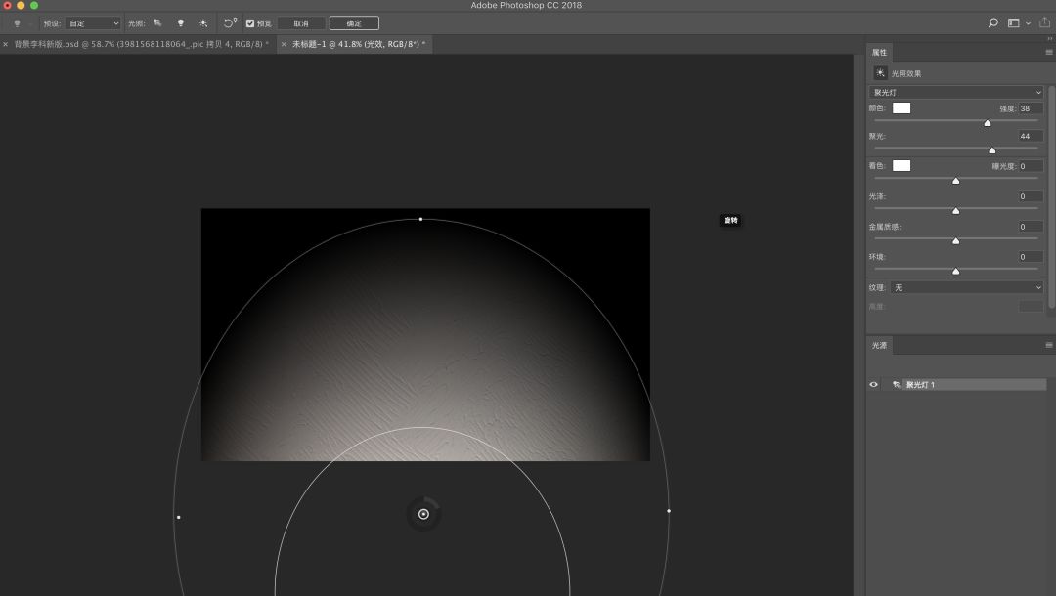Click the 颜色 light color swatch
This screenshot has width=1056, height=596.
(x=902, y=107)
